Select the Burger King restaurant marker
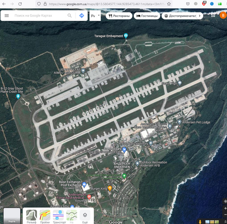The height and width of the screenshot is (224, 227). point(110,188)
